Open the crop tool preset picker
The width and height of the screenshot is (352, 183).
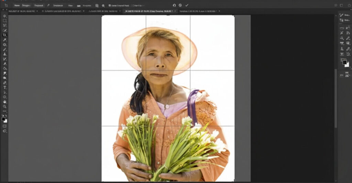tap(6, 5)
